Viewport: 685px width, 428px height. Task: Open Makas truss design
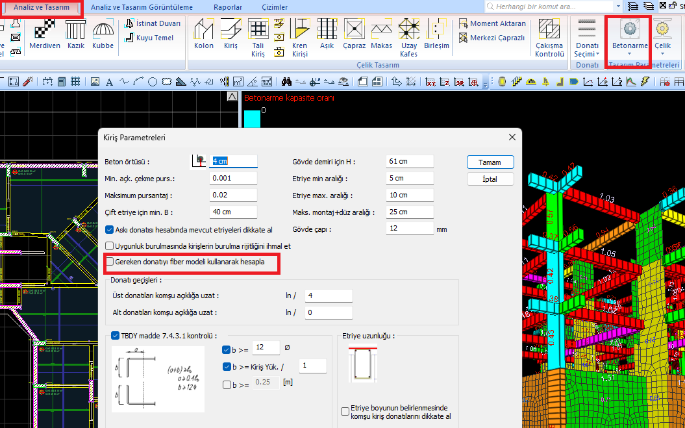[x=381, y=34]
